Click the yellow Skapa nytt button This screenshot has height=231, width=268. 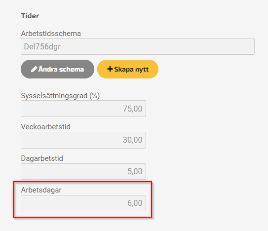pos(128,69)
